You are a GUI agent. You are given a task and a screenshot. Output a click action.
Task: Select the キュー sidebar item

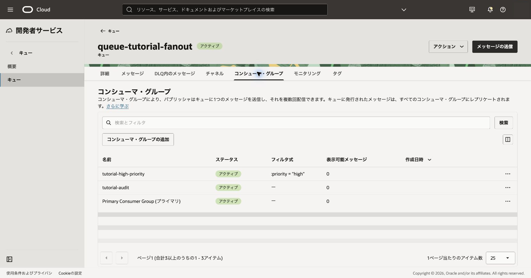click(x=42, y=80)
